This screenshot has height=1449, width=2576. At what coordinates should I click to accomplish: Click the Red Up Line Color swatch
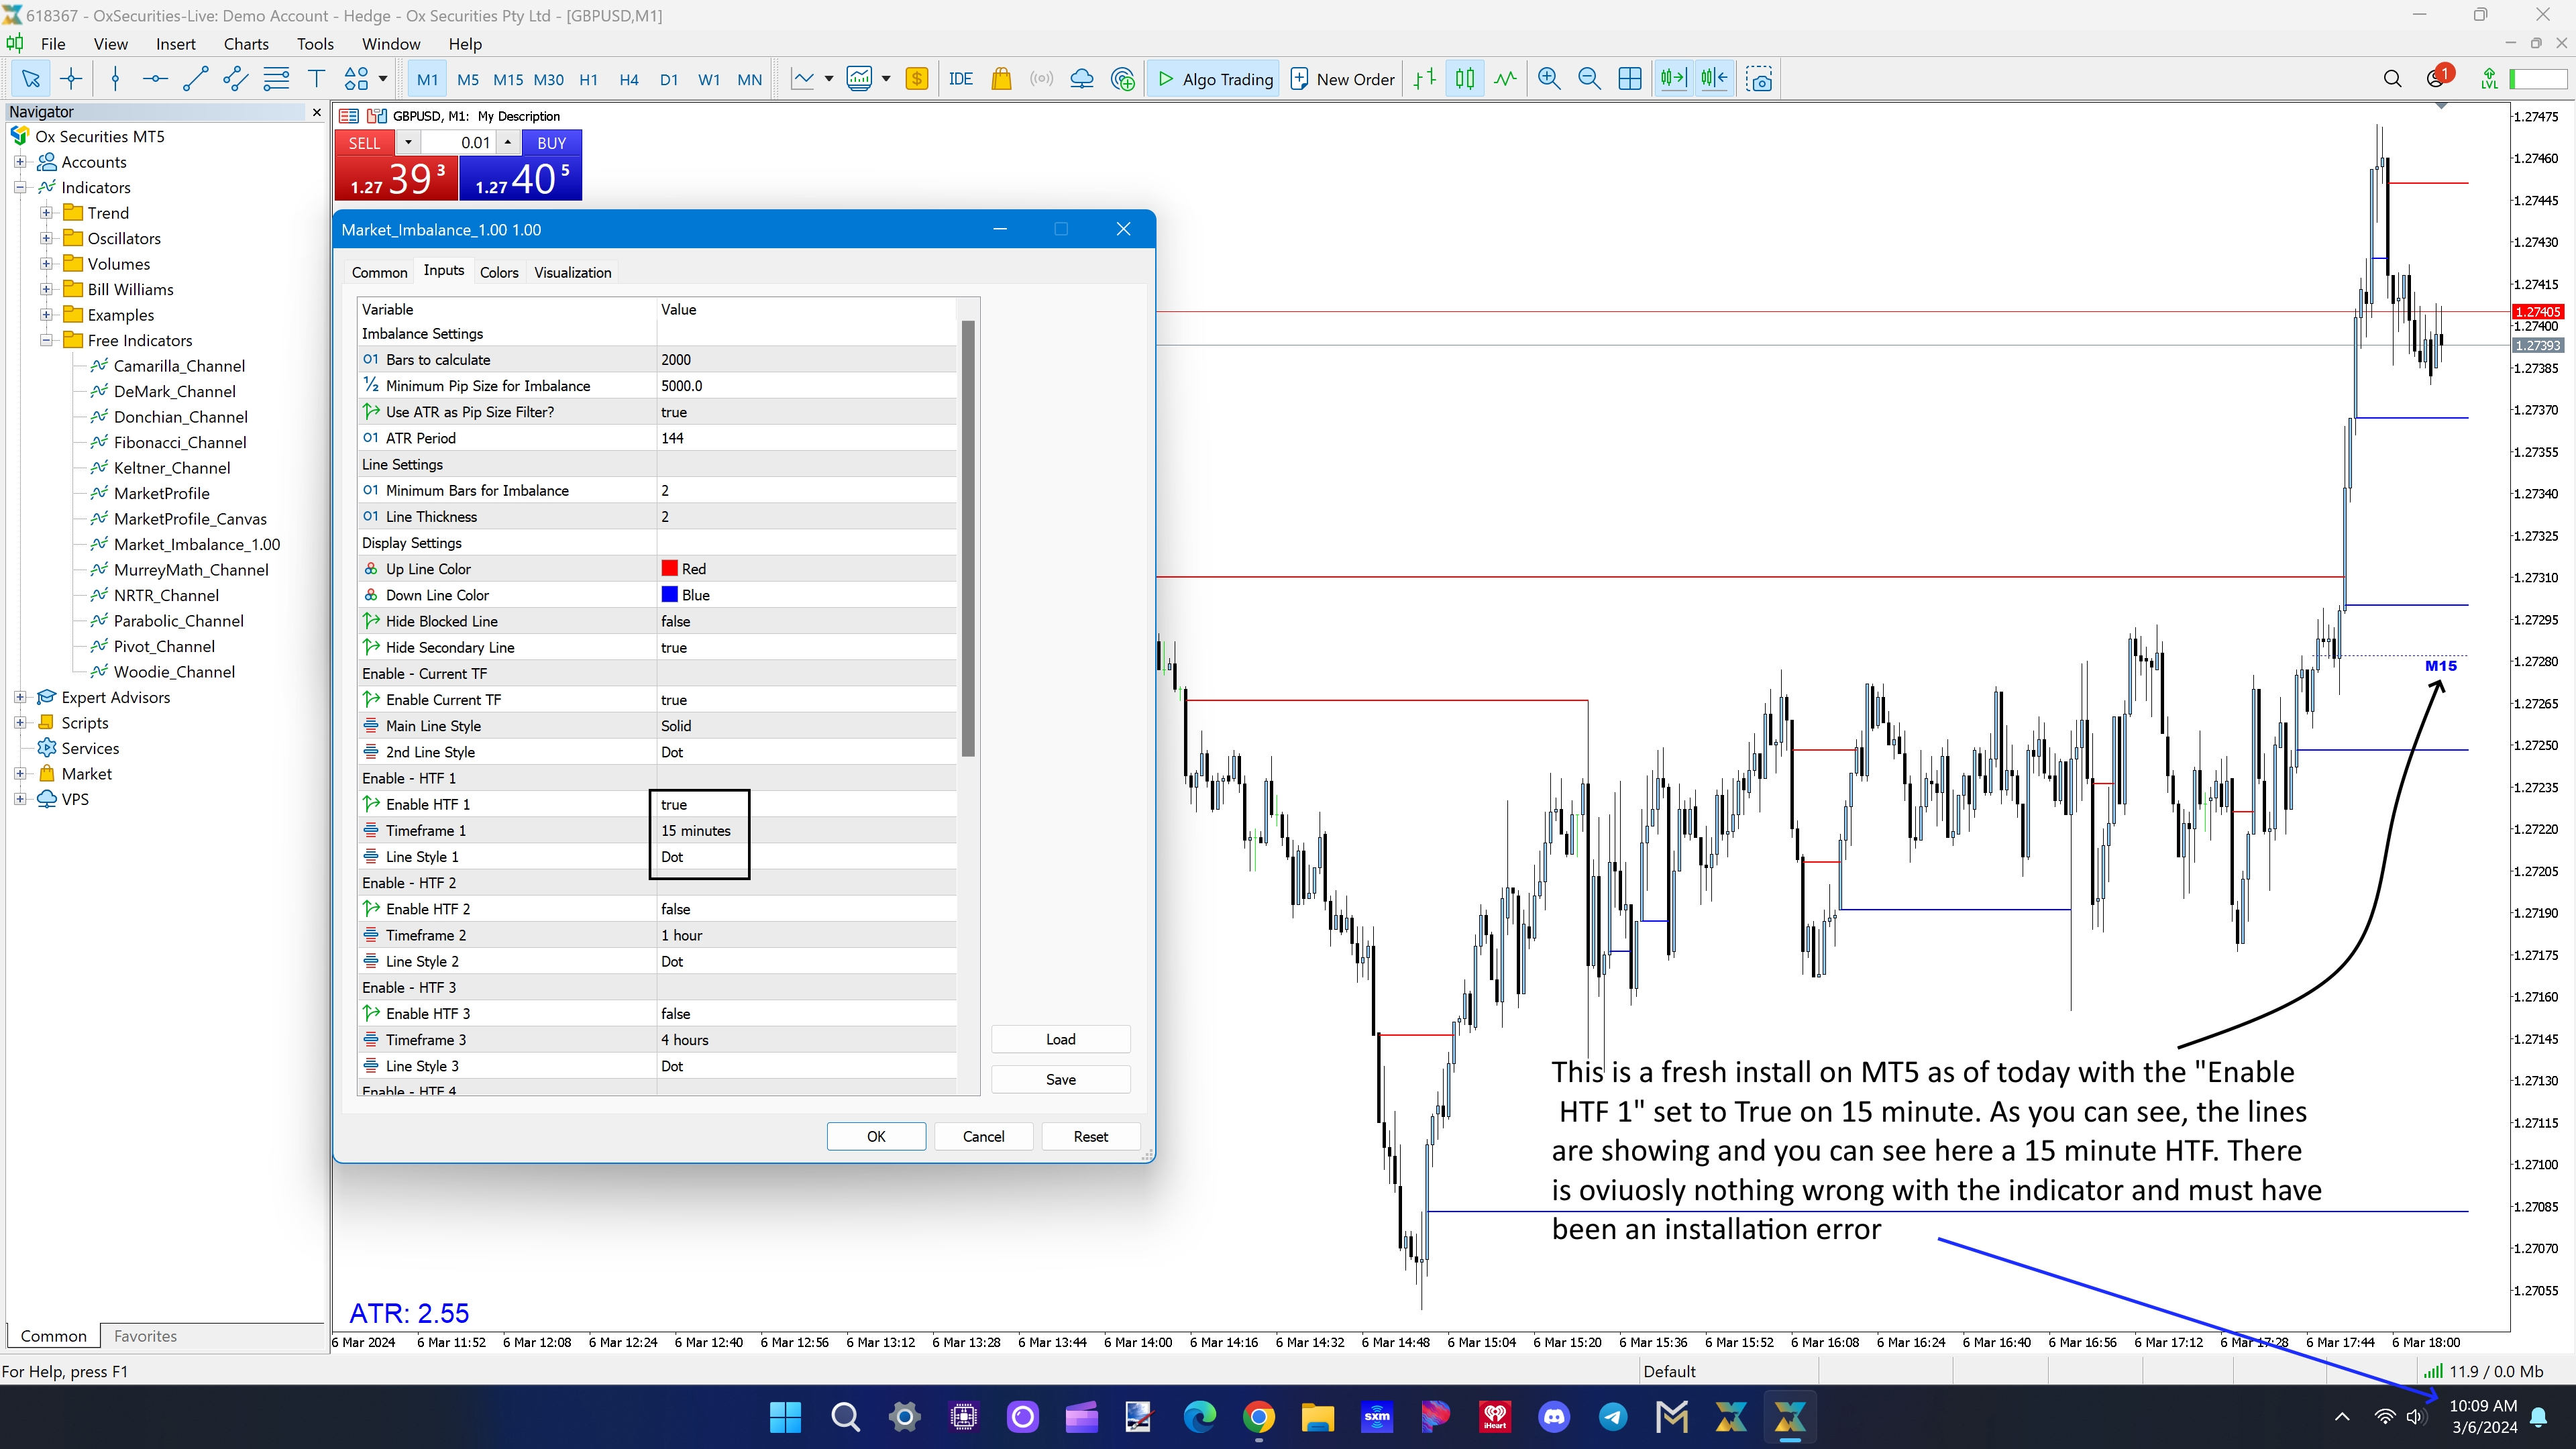(670, 568)
